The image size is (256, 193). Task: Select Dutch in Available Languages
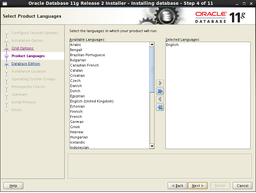click(109, 91)
